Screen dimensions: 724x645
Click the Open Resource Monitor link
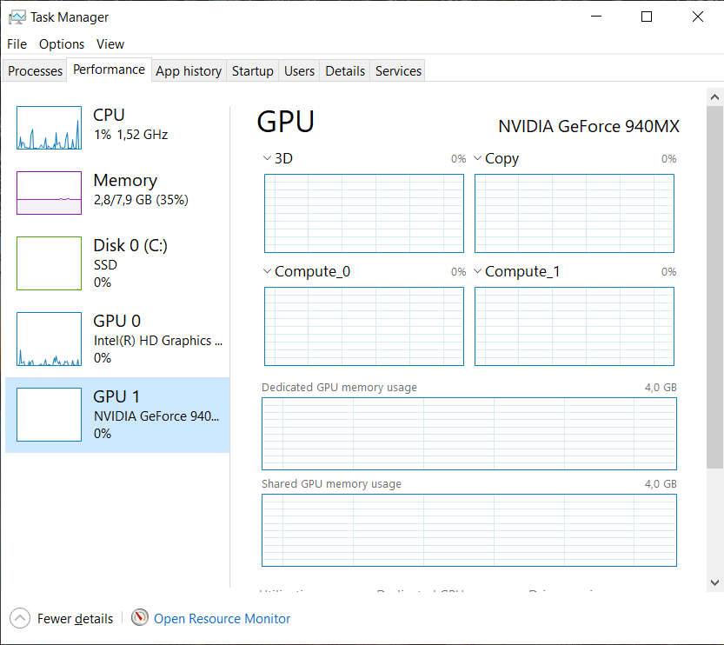[222, 619]
